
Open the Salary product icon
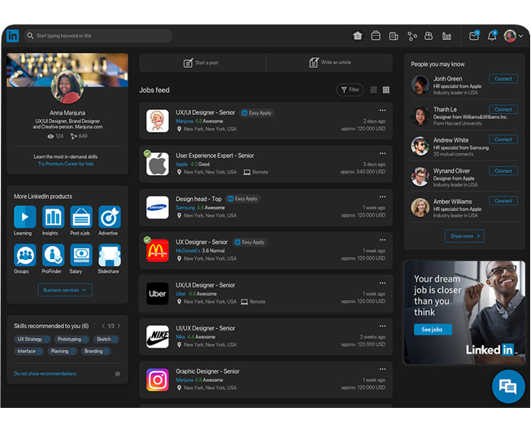[x=81, y=255]
